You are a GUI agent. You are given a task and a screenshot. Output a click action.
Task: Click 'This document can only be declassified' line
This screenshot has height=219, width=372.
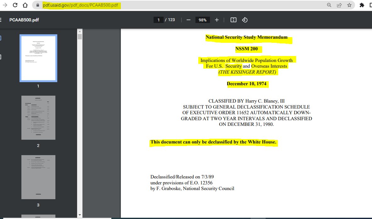[x=213, y=142]
